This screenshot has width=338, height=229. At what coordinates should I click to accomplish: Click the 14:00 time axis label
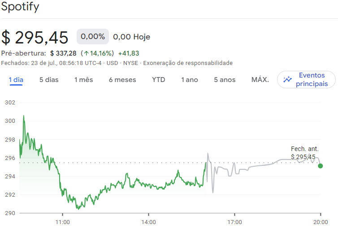(x=148, y=222)
